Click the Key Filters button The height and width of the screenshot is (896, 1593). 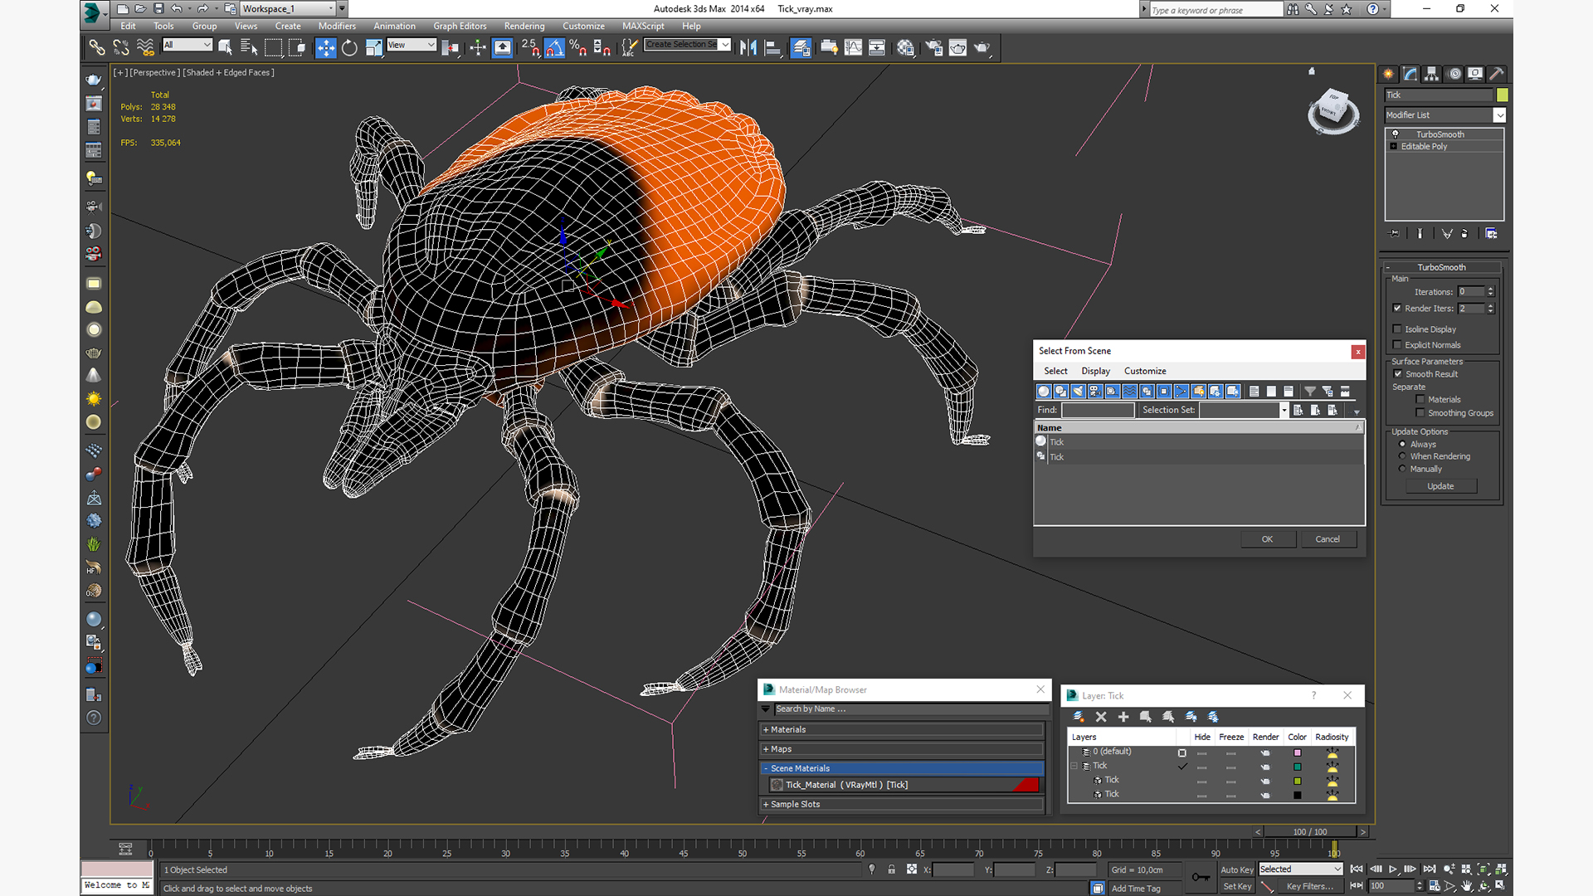[x=1309, y=887]
